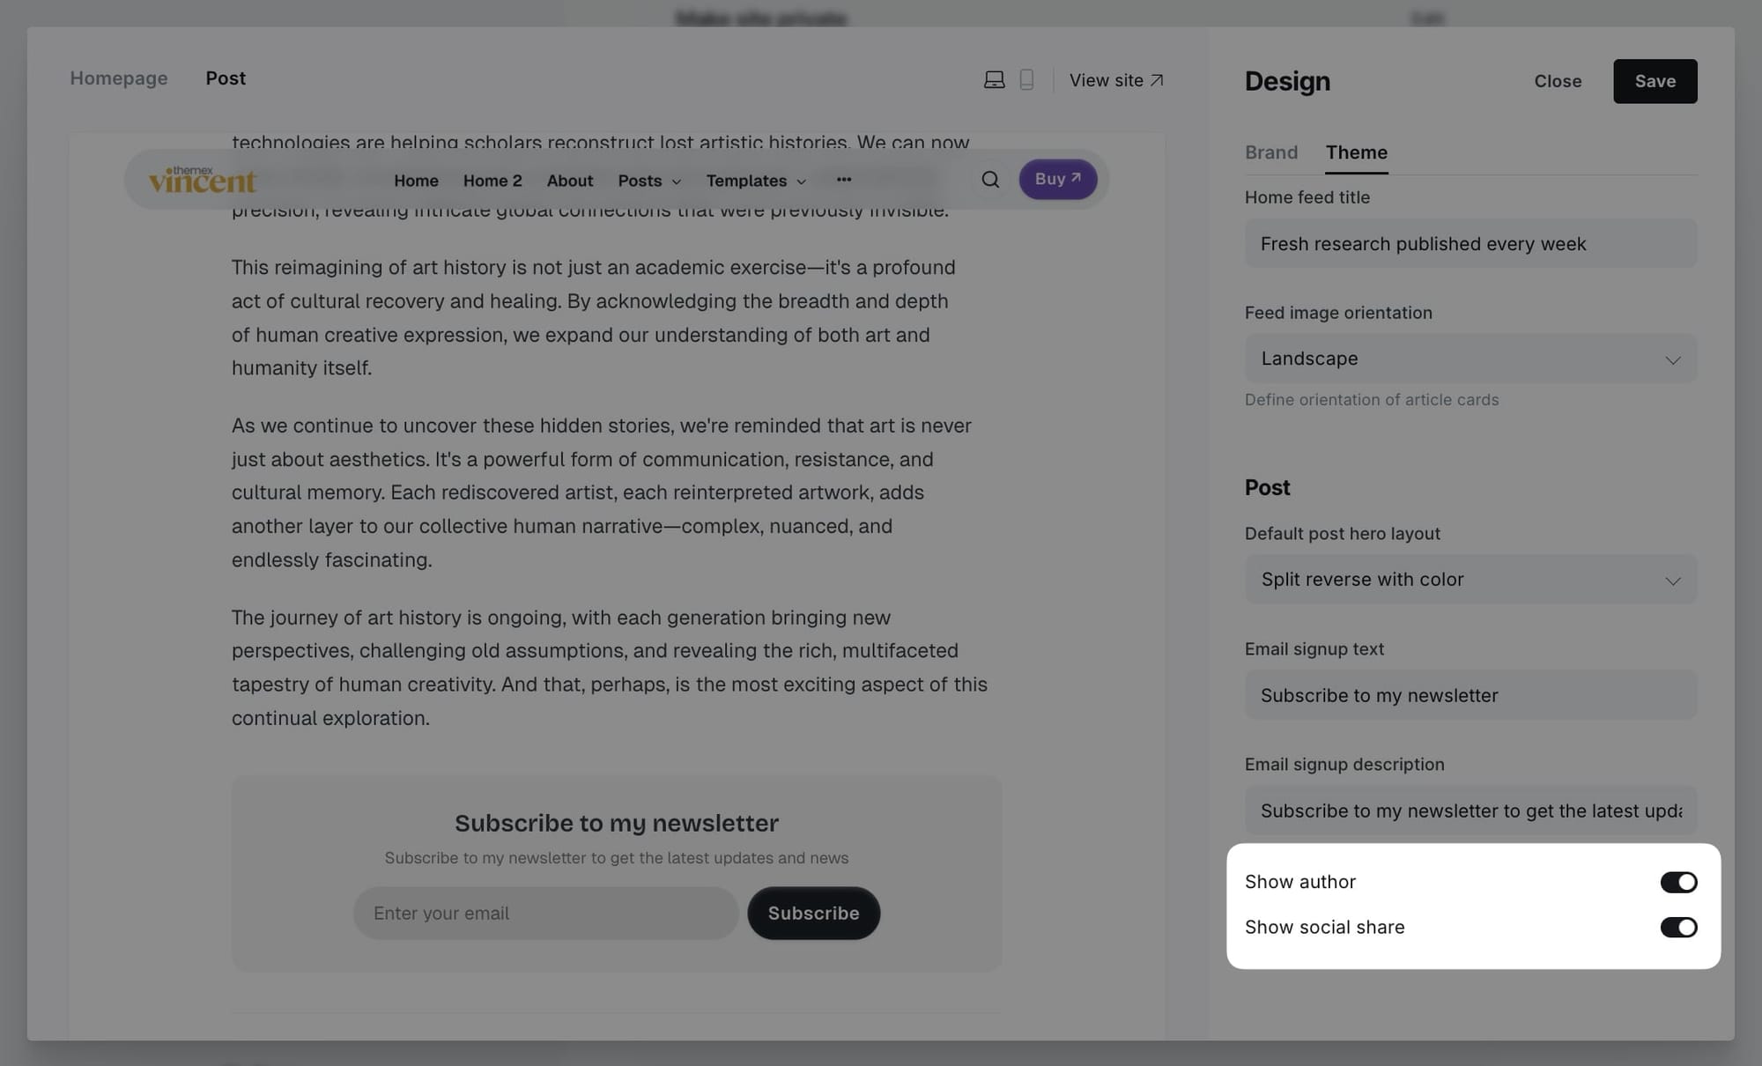Expand the Posts navigation dropdown
Screen dimensions: 1762x1066
point(648,181)
